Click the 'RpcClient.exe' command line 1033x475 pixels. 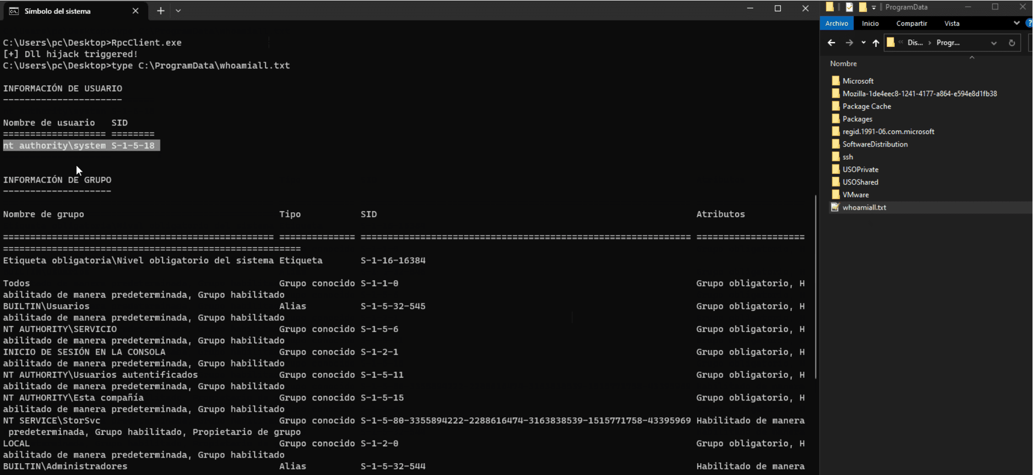pos(93,43)
